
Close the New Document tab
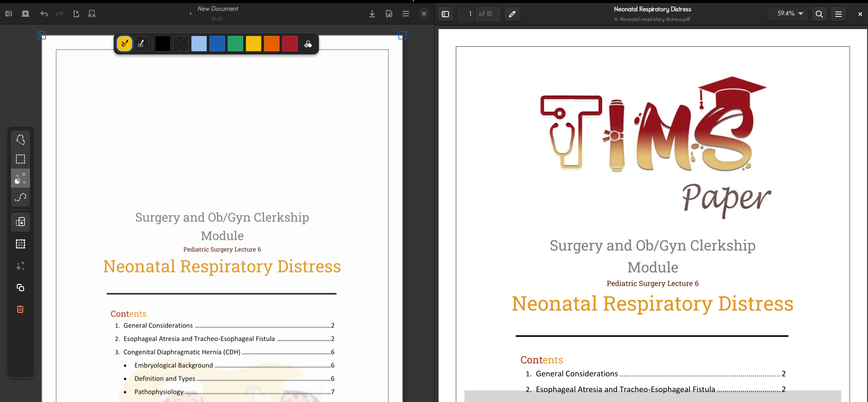[424, 14]
